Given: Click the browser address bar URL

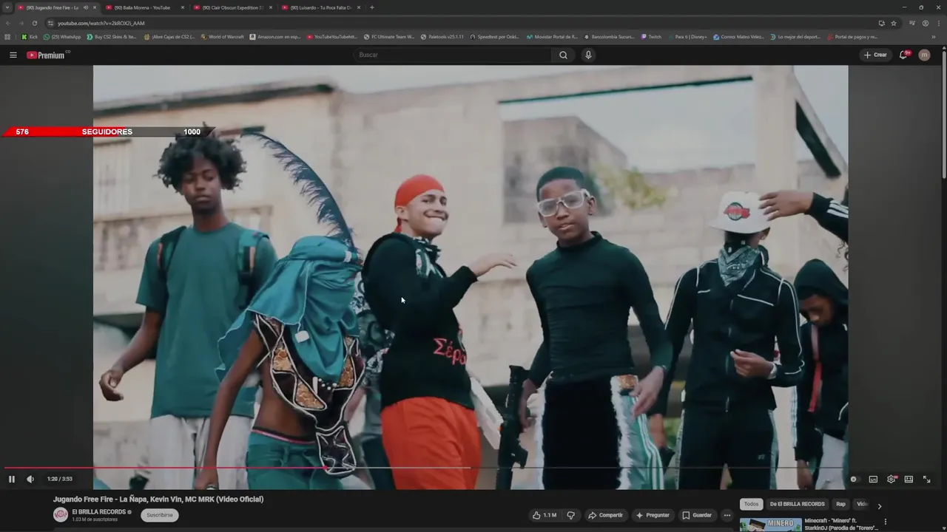Looking at the screenshot, I should coord(101,23).
